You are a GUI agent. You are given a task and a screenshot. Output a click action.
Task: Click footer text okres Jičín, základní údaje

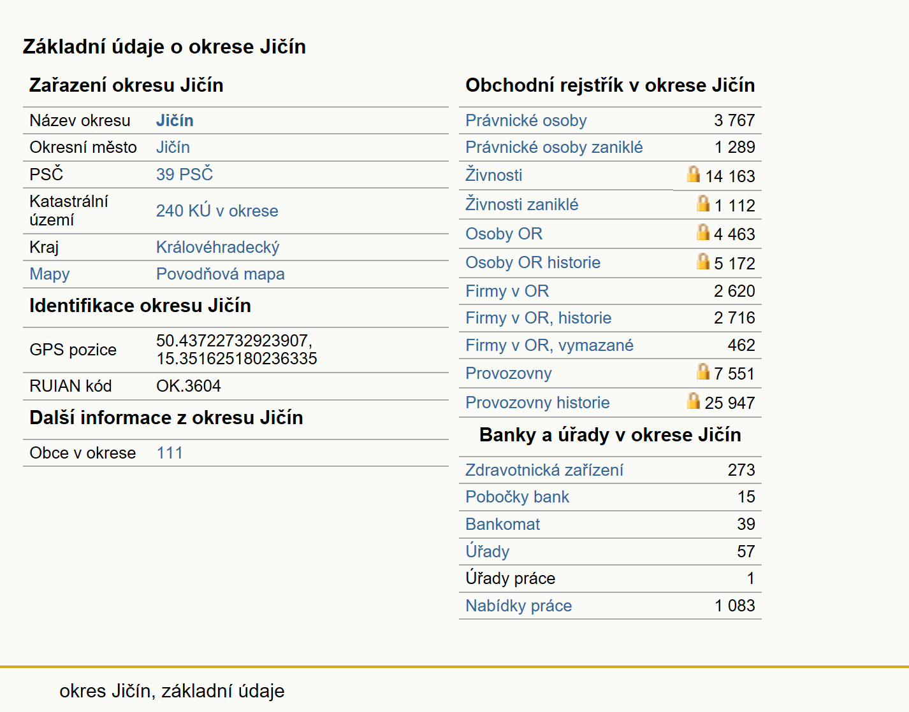pyautogui.click(x=172, y=691)
